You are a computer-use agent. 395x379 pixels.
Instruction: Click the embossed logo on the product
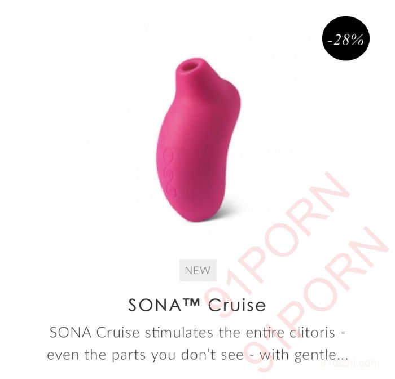[x=170, y=173]
